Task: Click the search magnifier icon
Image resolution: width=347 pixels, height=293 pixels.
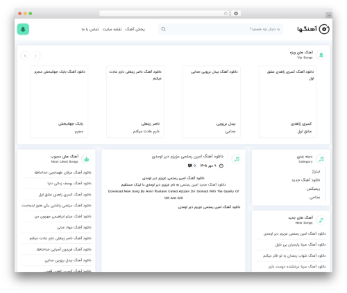Action: click(x=163, y=29)
